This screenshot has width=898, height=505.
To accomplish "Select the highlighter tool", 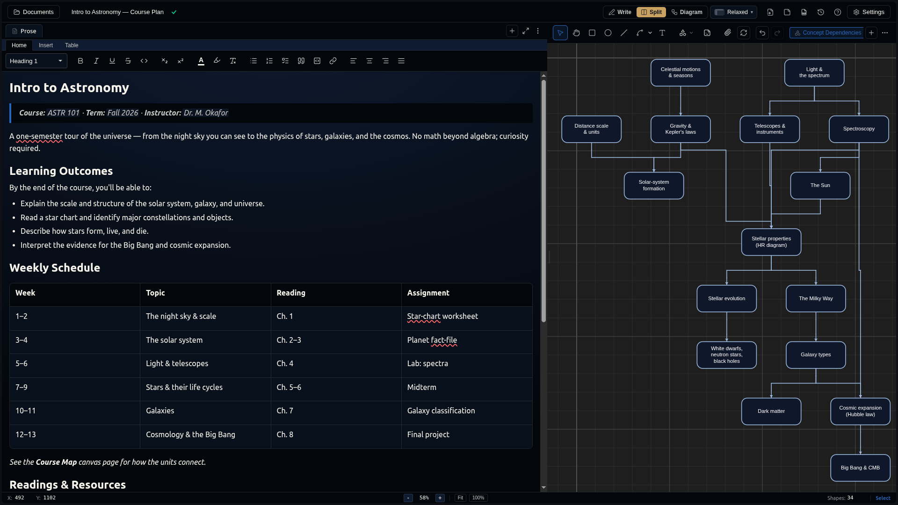I will click(217, 61).
